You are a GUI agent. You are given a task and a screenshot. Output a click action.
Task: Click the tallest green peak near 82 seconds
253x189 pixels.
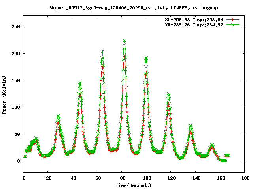click(x=124, y=40)
